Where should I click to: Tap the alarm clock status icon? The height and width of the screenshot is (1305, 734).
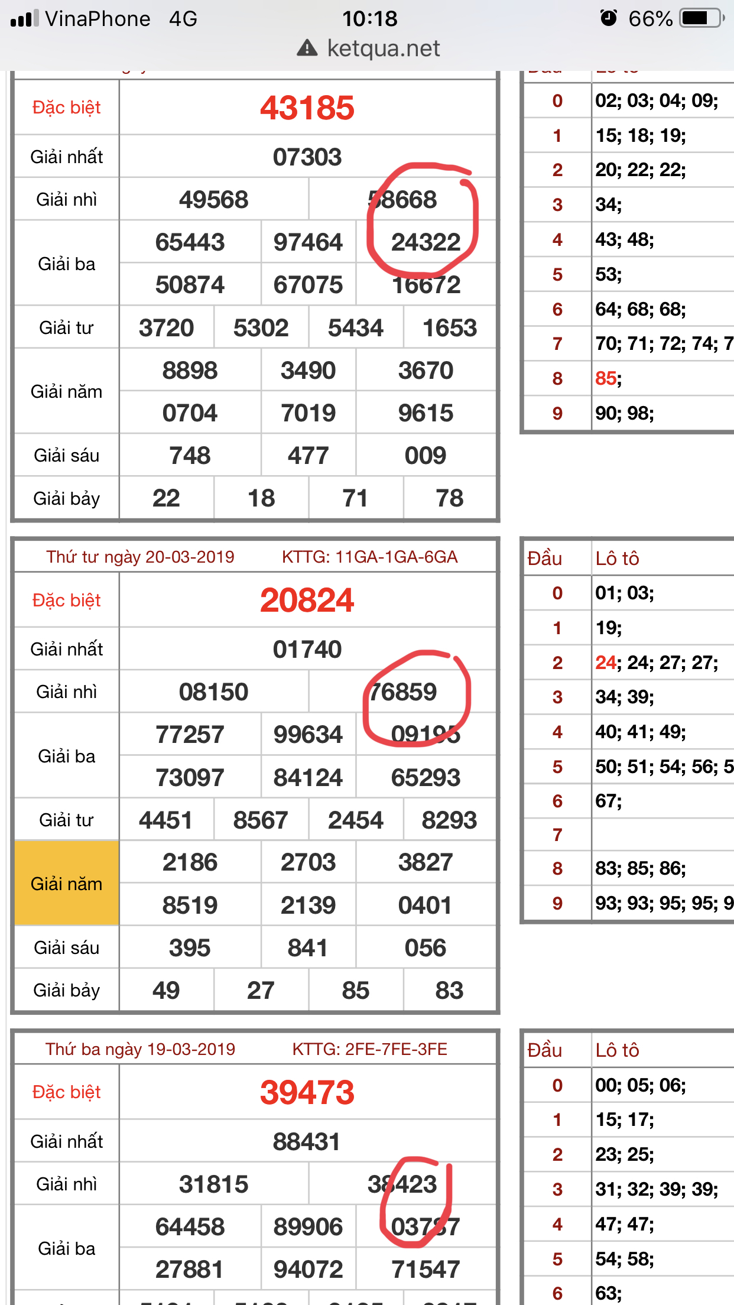pos(608,18)
